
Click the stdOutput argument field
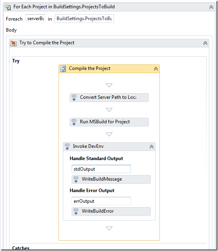(x=101, y=169)
